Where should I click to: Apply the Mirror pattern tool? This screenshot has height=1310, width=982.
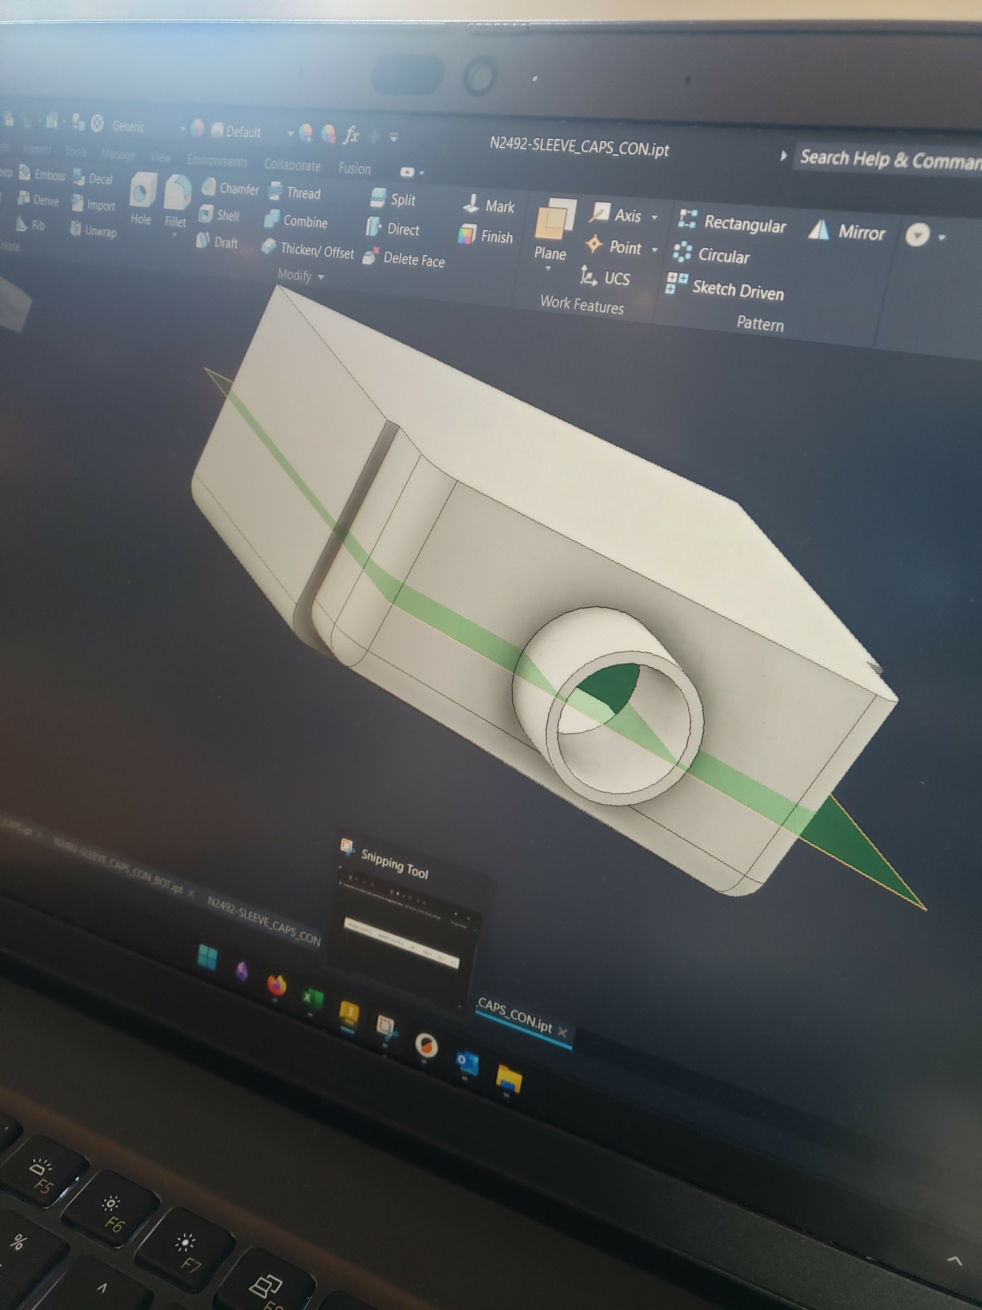[846, 232]
